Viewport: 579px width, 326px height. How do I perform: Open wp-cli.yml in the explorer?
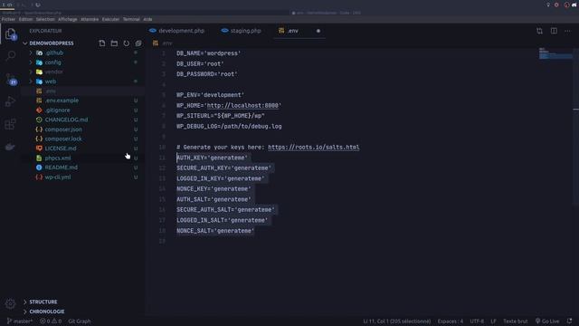point(58,177)
